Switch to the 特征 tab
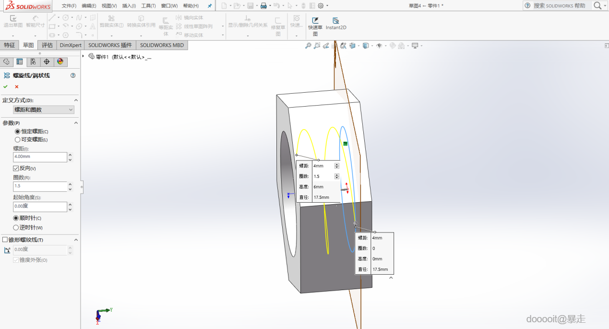 10,45
